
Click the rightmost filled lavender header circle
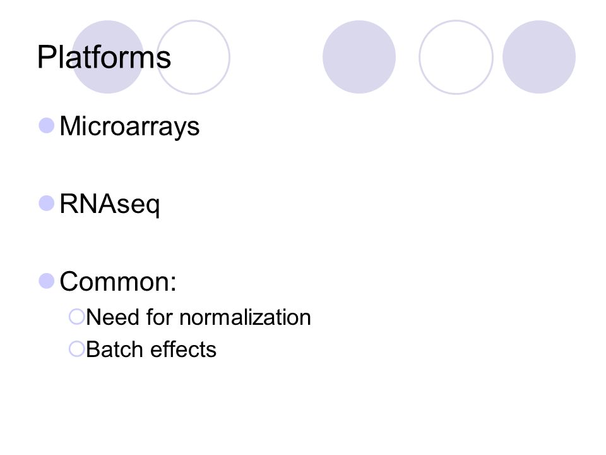(x=539, y=57)
